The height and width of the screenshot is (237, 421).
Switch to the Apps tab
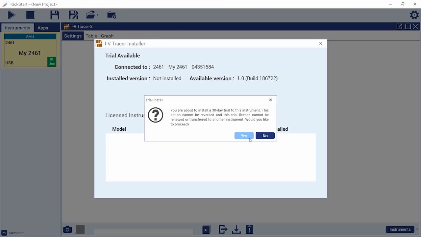pos(42,28)
